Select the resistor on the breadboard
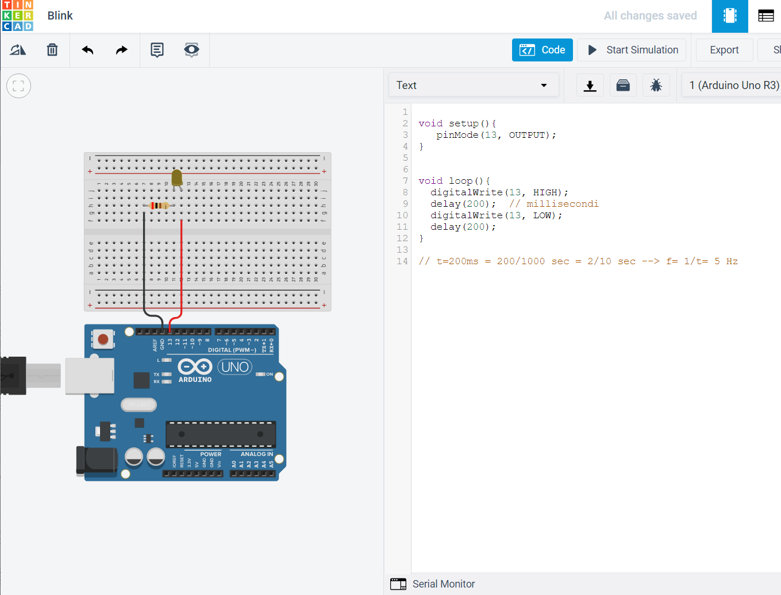Image resolution: width=781 pixels, height=595 pixels. coord(158,206)
